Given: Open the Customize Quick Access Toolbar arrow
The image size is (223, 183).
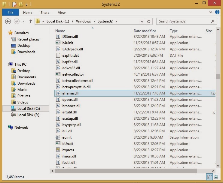Looking at the screenshot, I should click(26, 5).
